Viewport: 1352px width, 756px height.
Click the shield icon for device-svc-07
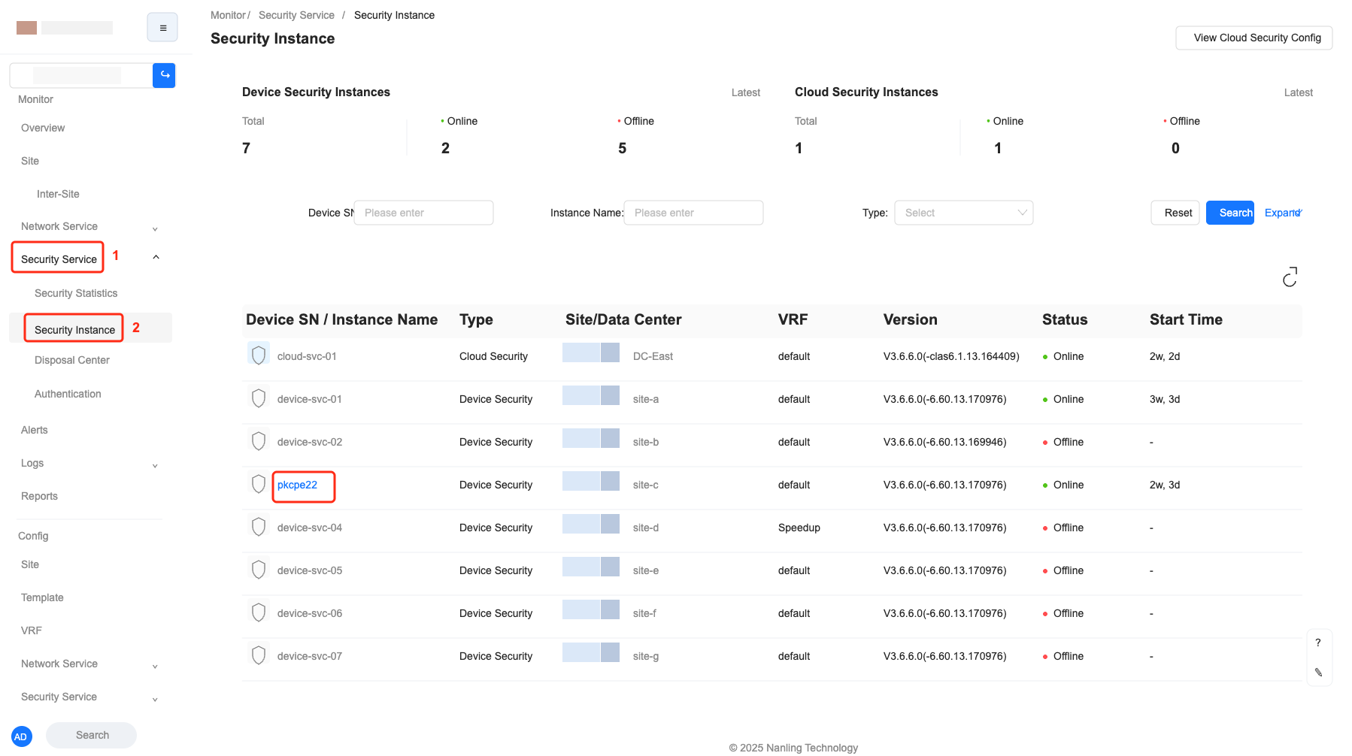(259, 655)
